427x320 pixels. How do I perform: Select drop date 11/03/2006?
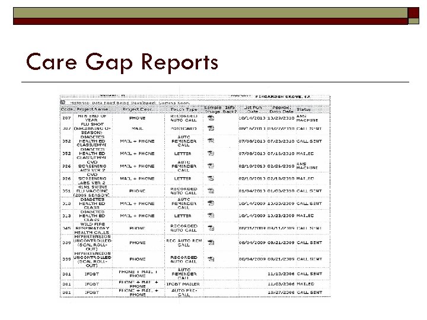coord(281,284)
